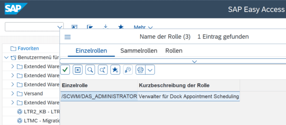286x125 pixels.
Task: Expand the Versand folder
Action: pyautogui.click(x=13, y=93)
